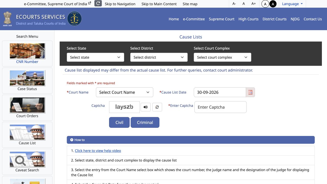Screen dimensions: 327x184
Task: Focus the Enter Captcha input field
Action: [x=220, y=107]
